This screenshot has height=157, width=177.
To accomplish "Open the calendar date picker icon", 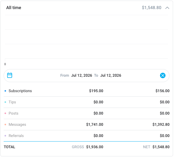I will click(x=10, y=75).
